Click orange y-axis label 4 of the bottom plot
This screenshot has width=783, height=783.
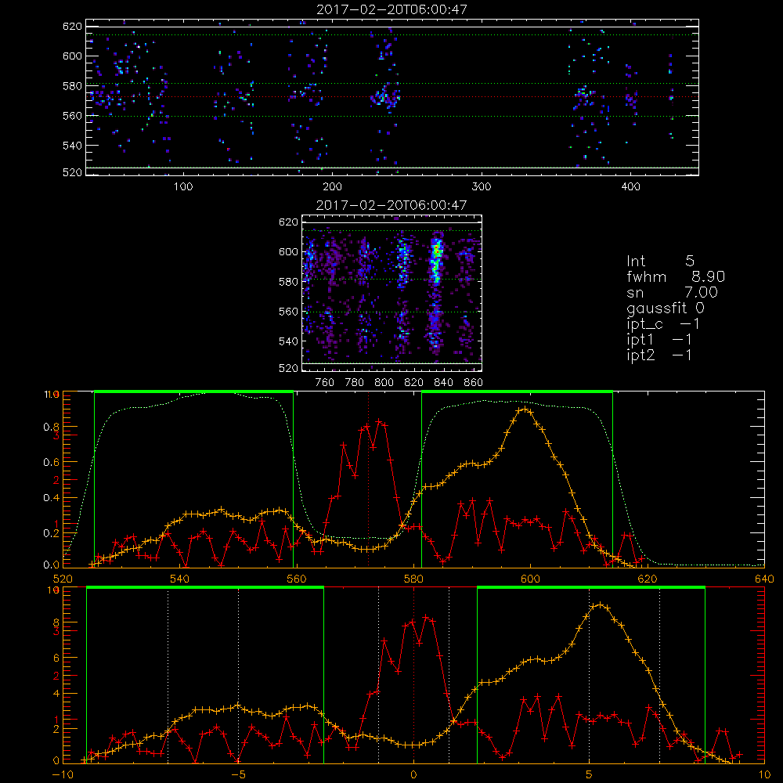coord(56,694)
